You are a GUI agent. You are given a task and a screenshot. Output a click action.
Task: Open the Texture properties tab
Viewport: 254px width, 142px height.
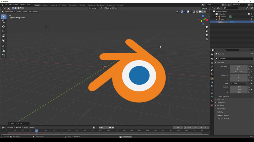[x=212, y=105]
